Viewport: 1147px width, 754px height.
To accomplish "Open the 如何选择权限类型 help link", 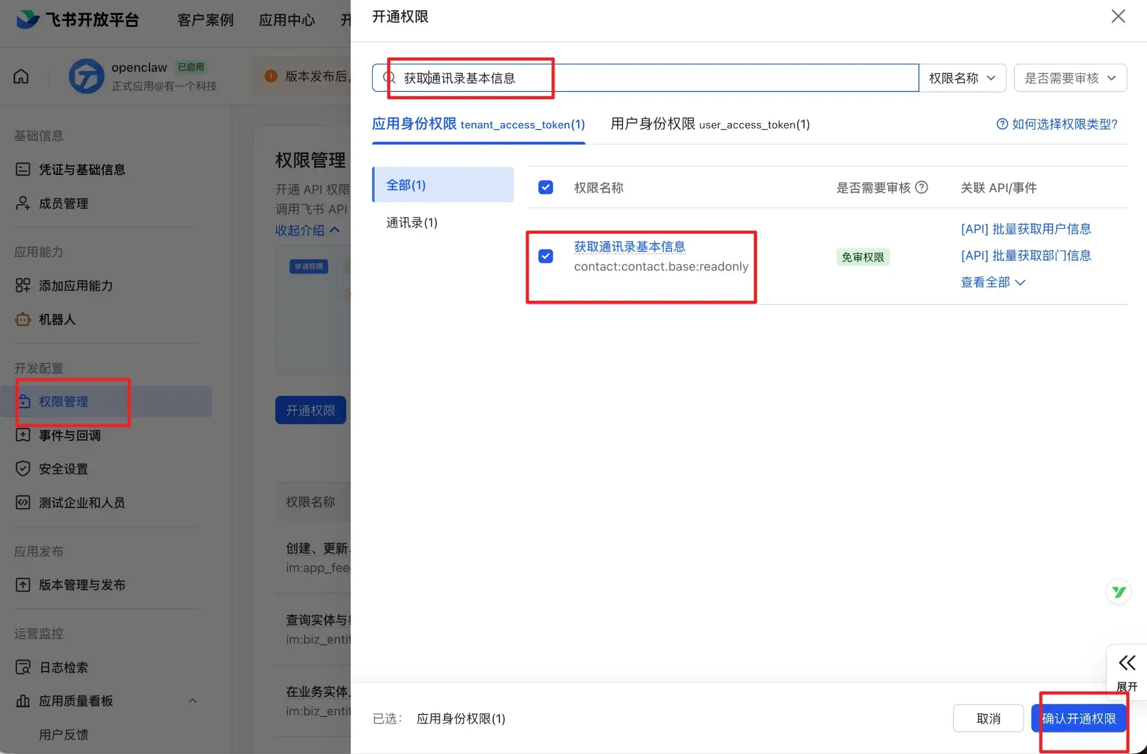I will [x=1057, y=124].
